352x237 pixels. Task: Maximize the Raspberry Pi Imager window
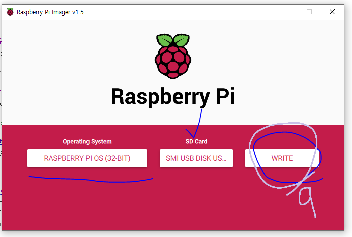(309, 12)
